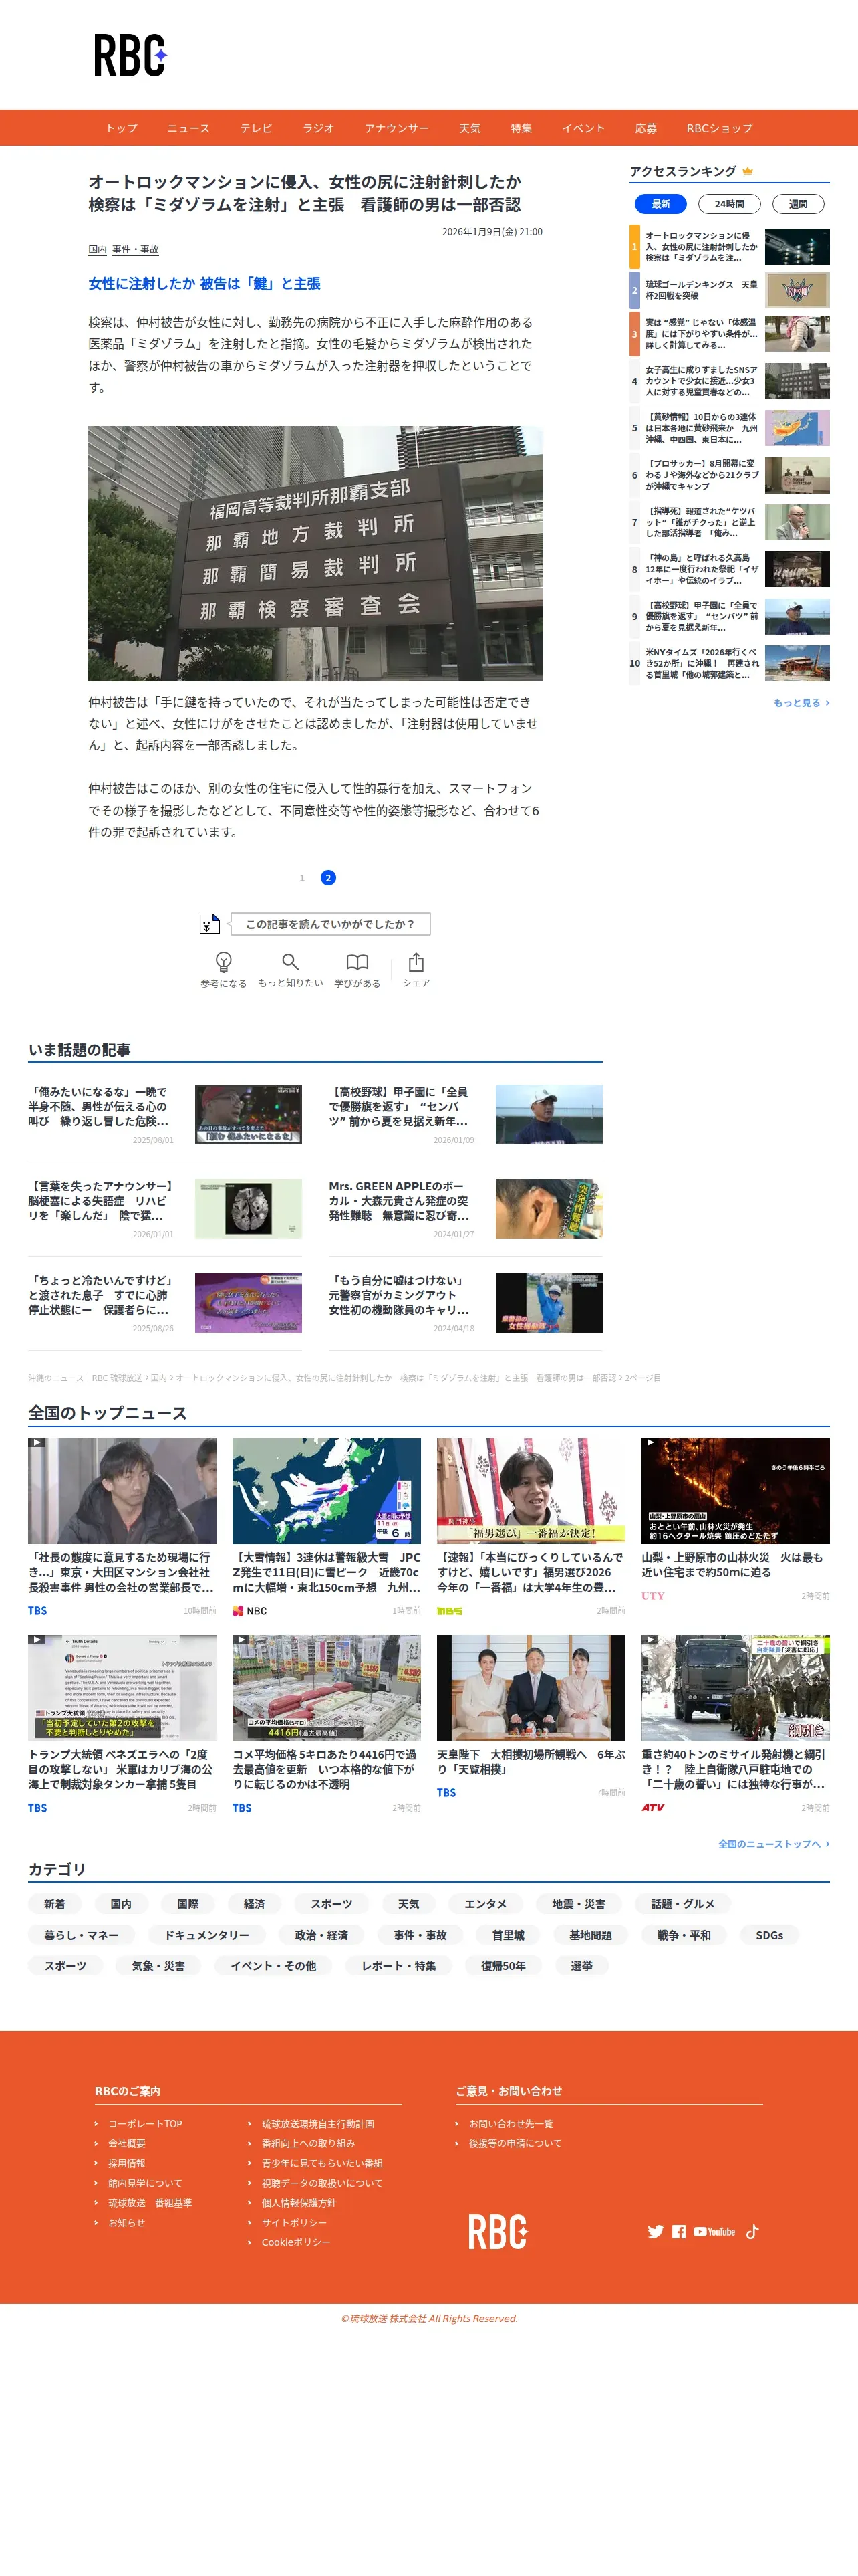Select the 選挙 category tag
Image resolution: width=858 pixels, height=2576 pixels.
point(581,1966)
